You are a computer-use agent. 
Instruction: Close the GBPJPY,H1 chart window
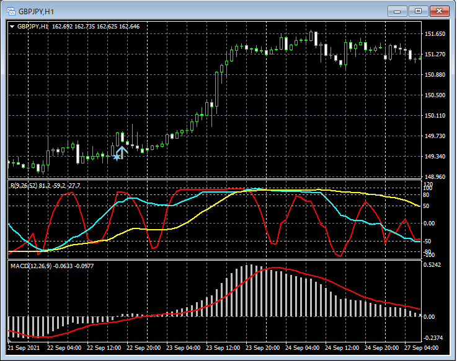[x=439, y=11]
